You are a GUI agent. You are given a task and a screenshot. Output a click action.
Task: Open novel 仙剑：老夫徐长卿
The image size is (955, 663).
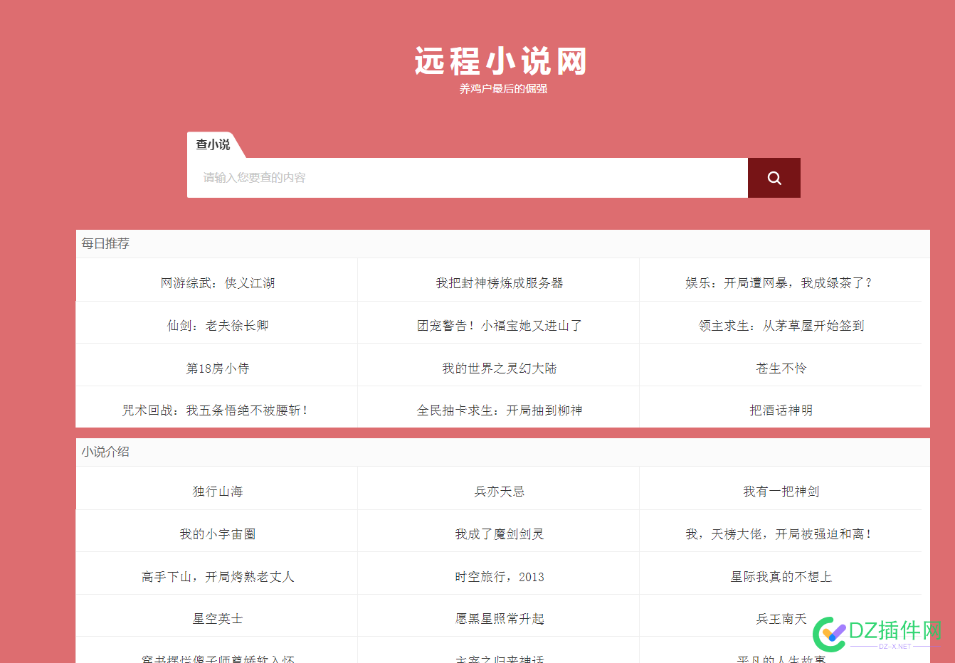click(217, 326)
